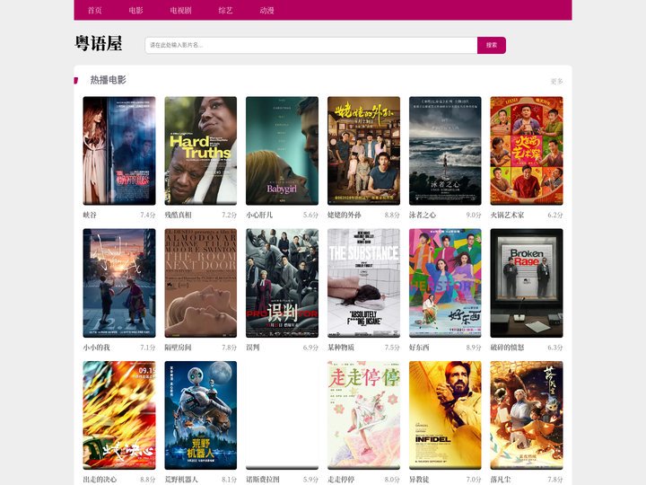Screen dimensions: 646x485
Task: Click the 火锅艺术家 title link
Action: pyautogui.click(x=507, y=215)
